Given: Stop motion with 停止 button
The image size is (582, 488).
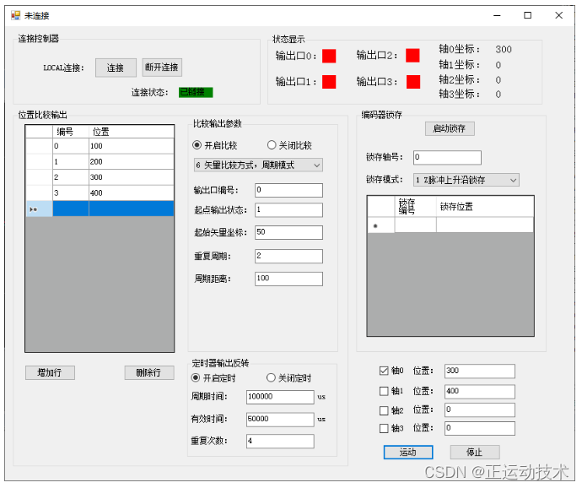Looking at the screenshot, I should (x=475, y=453).
